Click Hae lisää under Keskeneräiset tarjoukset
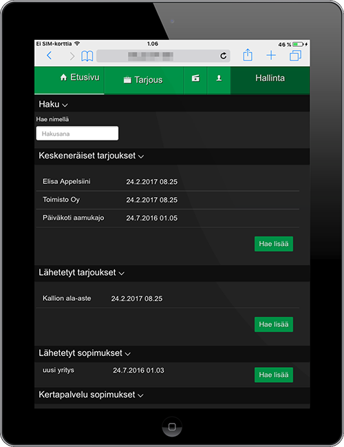 274,244
